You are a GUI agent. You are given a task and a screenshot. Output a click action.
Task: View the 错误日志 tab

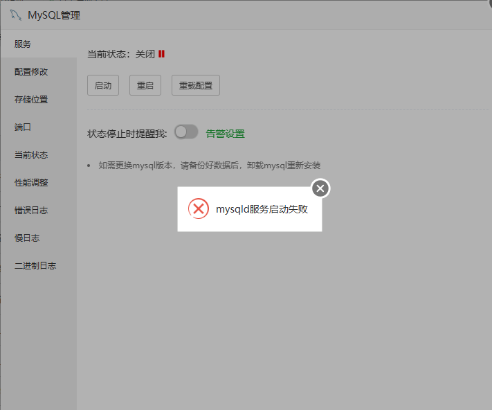coord(38,210)
